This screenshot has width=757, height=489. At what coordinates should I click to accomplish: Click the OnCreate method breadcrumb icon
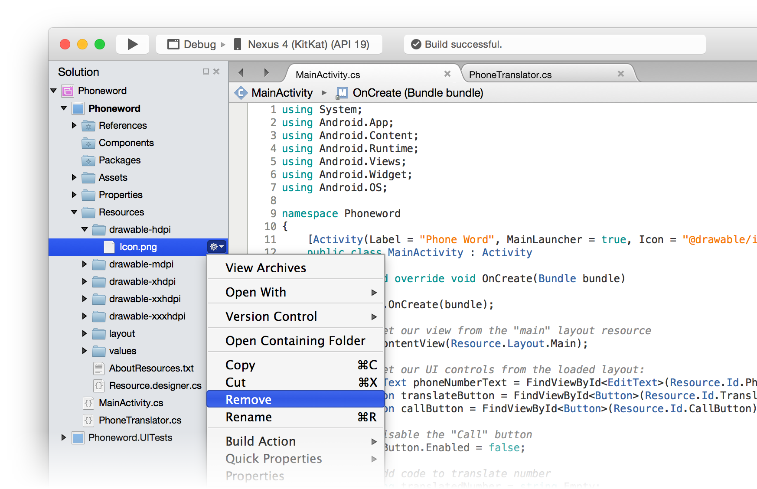click(x=342, y=93)
